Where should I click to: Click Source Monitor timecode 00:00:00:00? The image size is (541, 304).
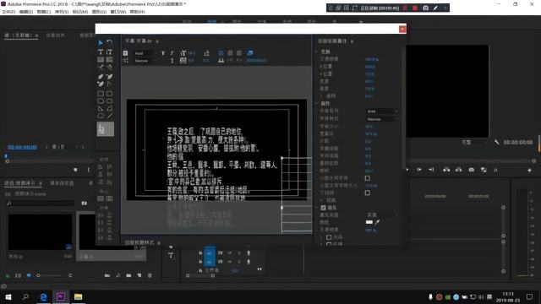click(22, 148)
